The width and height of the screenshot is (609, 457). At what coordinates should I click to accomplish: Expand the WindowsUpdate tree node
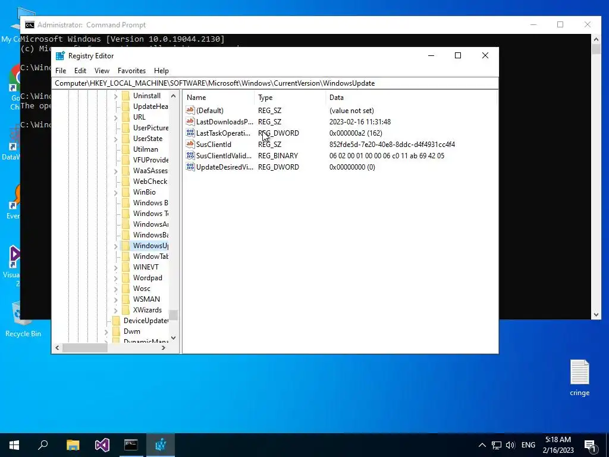point(115,246)
